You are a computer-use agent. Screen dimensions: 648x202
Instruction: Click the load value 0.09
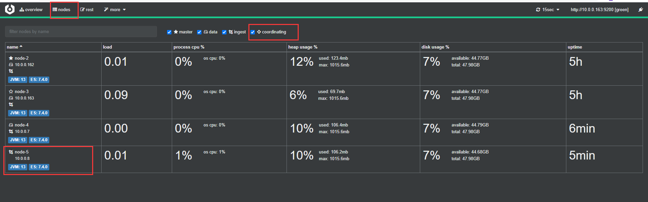pyautogui.click(x=116, y=95)
